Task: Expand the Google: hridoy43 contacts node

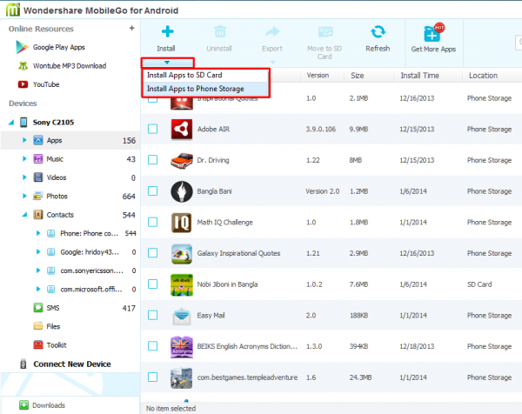Action: (38, 252)
